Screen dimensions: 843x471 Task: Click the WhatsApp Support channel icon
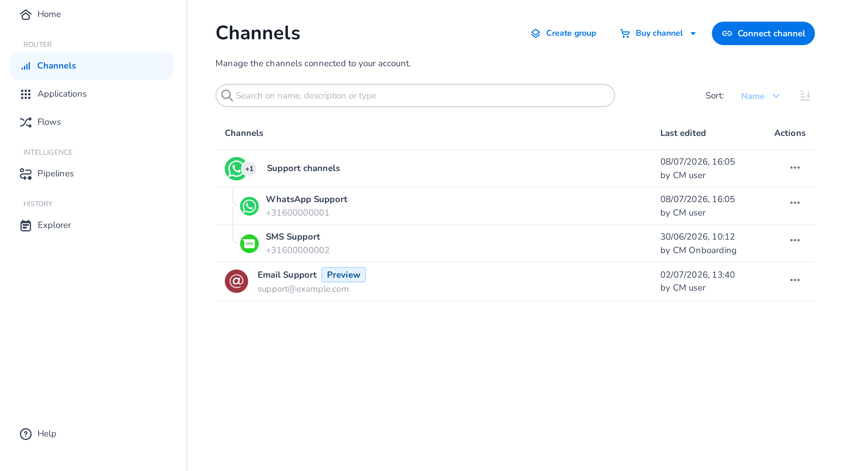[x=249, y=206]
